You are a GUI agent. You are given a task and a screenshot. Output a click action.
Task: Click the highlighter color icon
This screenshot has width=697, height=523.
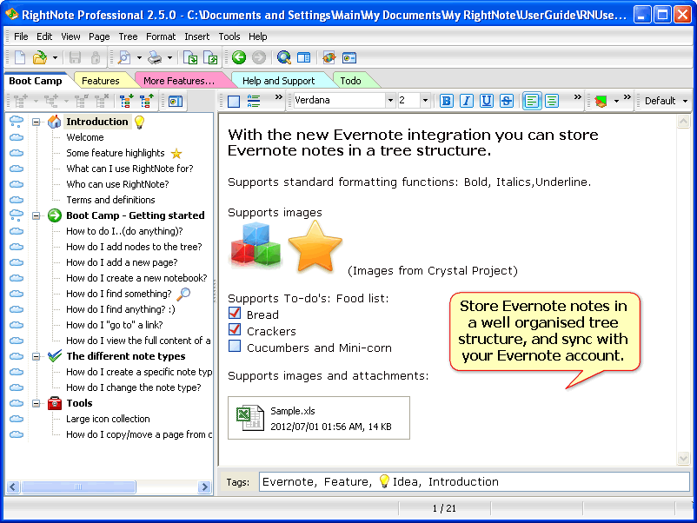601,102
